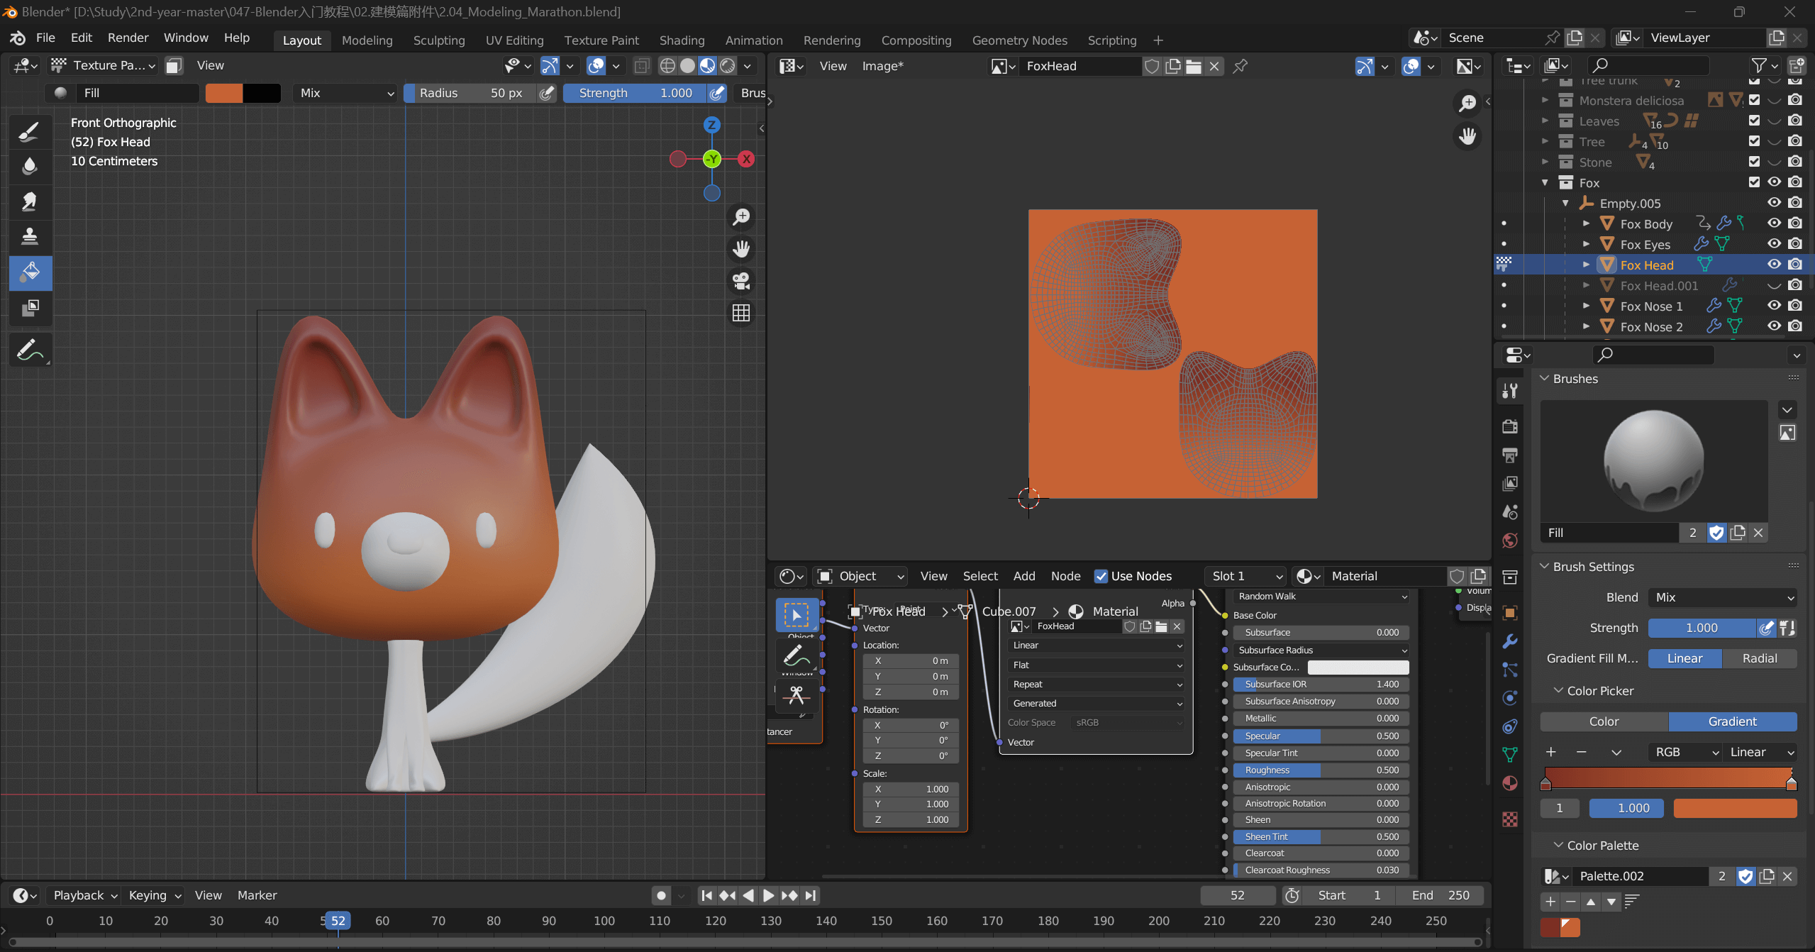
Task: Toggle Fox Head viewport visibility
Action: 1774,265
